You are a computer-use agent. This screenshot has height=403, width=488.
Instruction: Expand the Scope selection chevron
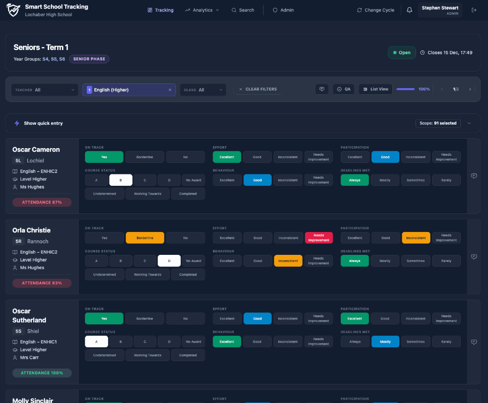(x=469, y=123)
